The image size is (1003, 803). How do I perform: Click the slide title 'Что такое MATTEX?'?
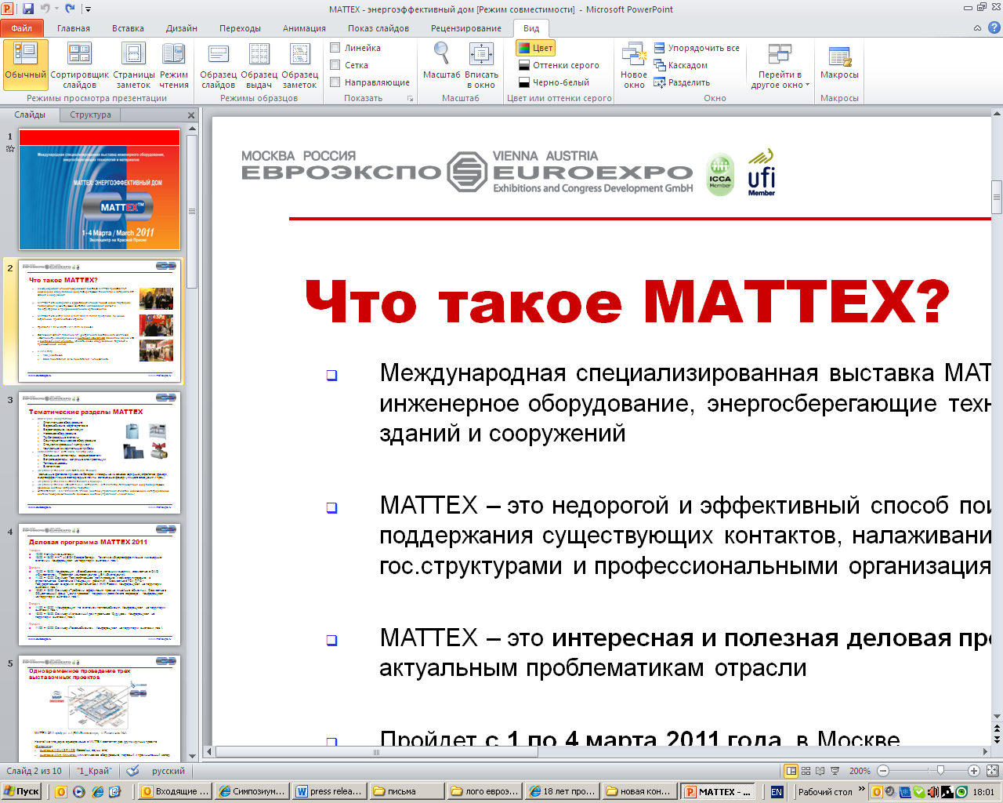coord(627,303)
